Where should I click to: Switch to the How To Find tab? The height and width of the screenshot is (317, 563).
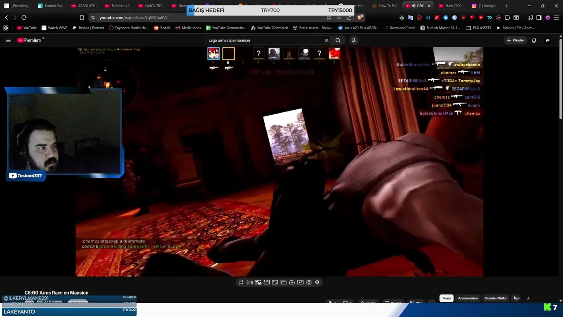[x=385, y=6]
